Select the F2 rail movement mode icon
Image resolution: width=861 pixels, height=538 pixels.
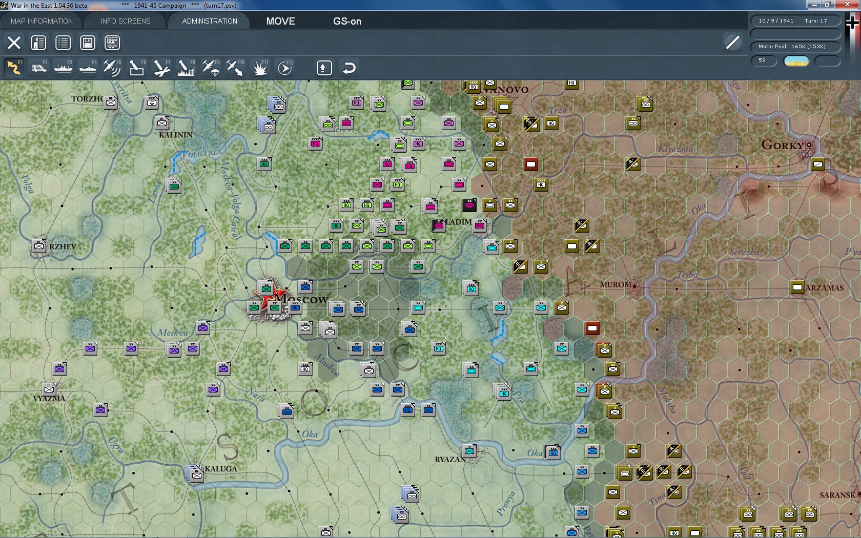click(38, 68)
